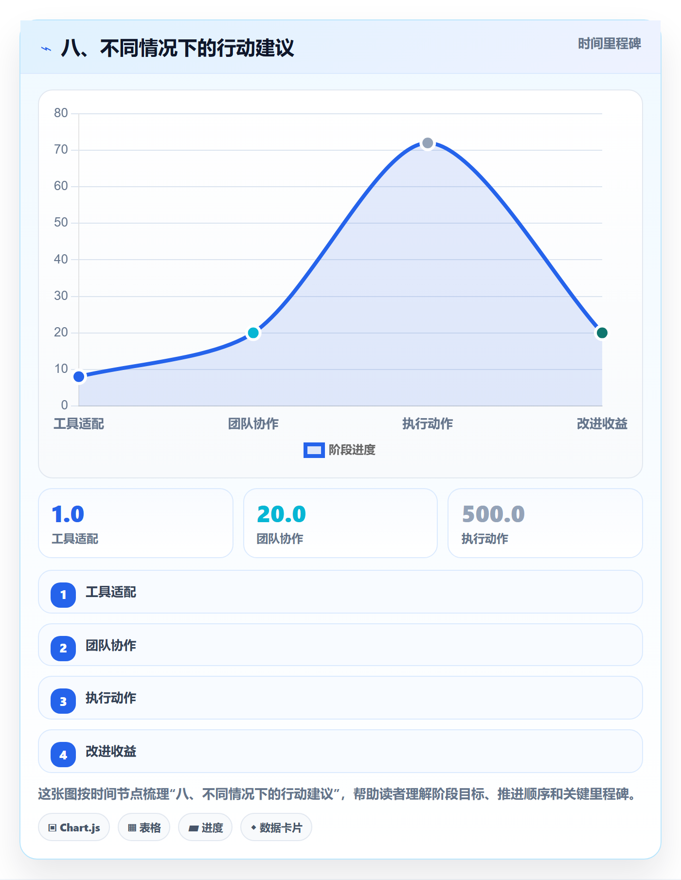Click the 工具适配 x-axis label
681x880 pixels.
point(79,424)
